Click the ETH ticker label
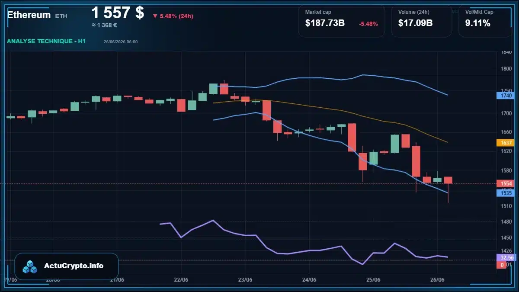 (61, 16)
